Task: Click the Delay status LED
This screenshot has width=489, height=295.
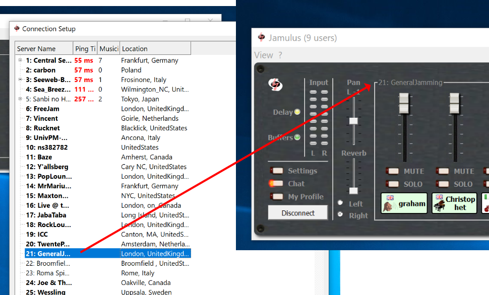Action: click(297, 112)
